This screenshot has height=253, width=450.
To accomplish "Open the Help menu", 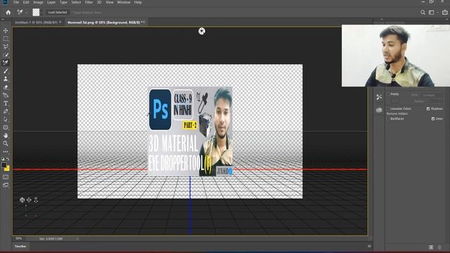I will tap(138, 2).
